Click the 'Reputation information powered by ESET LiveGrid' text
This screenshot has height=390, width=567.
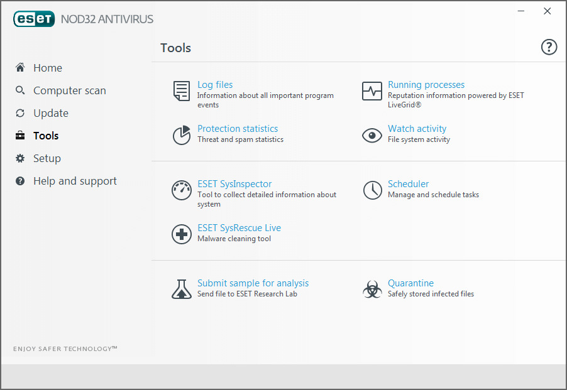pyautogui.click(x=456, y=100)
